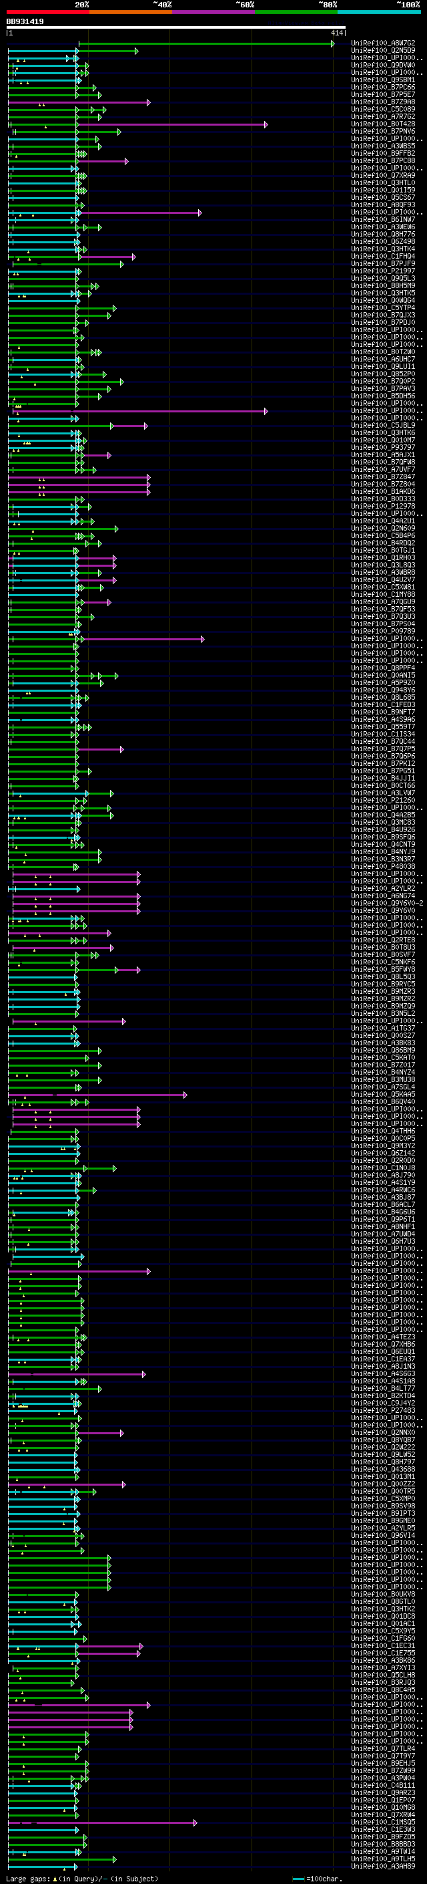This screenshot has height=1884, width=427.
Task: Click the cyan =100char. scale bar
Action: (298, 1879)
